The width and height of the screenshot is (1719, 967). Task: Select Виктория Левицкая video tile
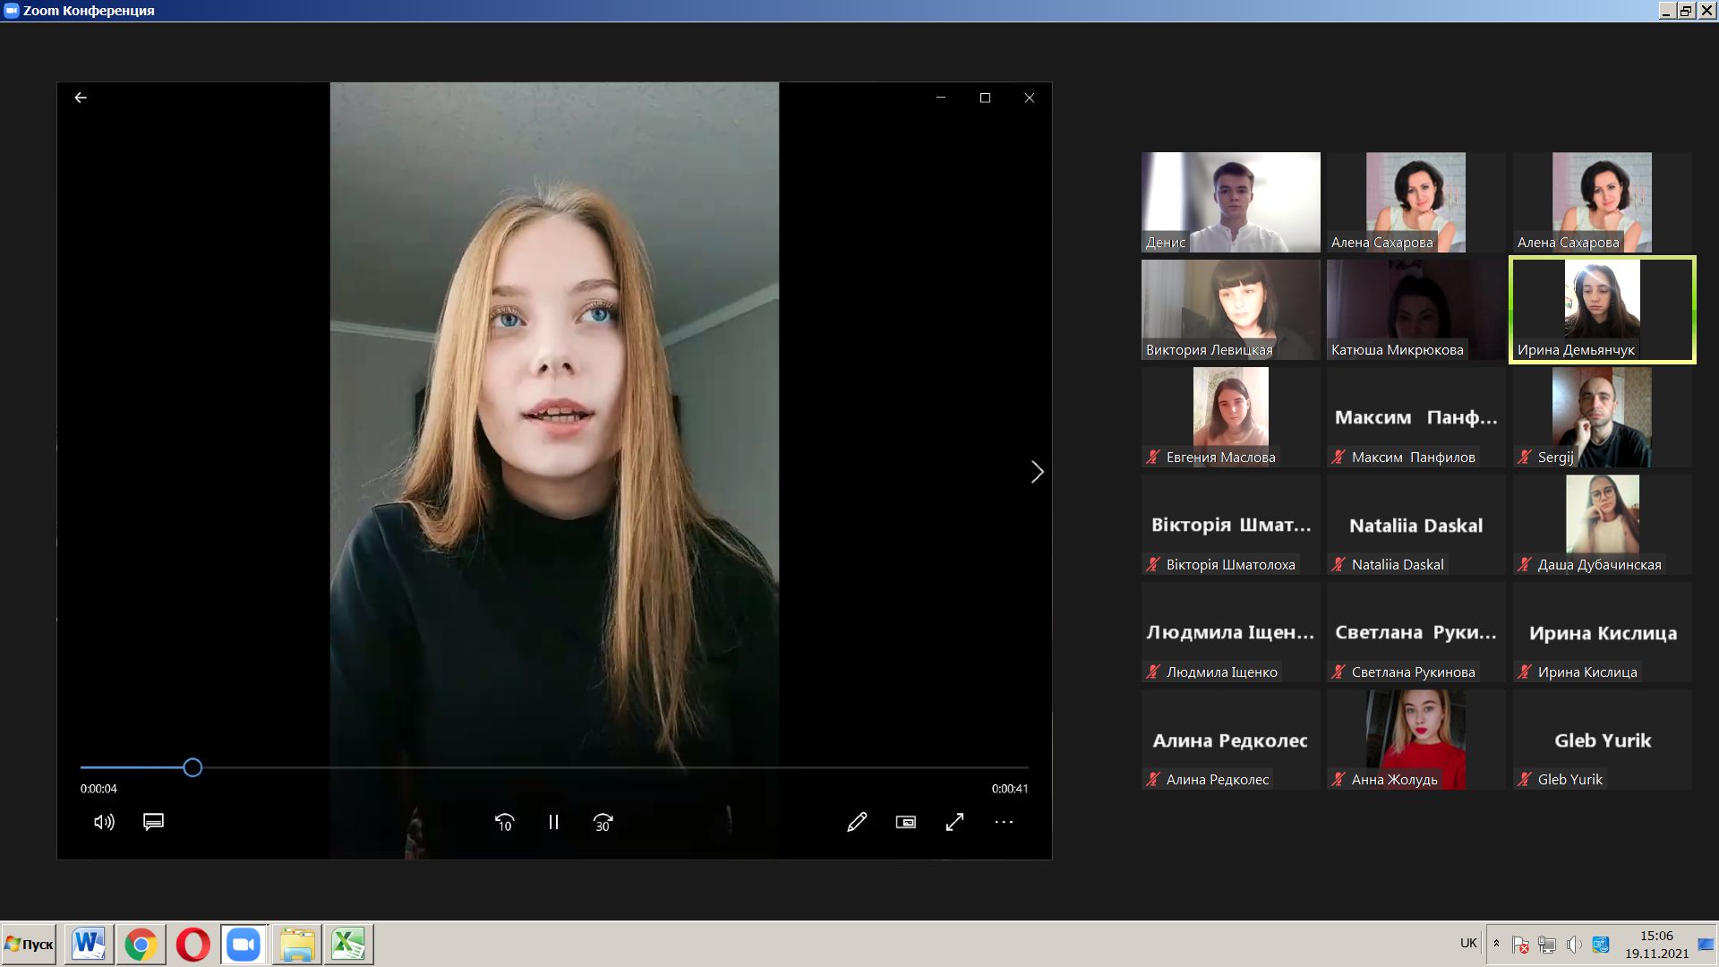click(x=1230, y=310)
